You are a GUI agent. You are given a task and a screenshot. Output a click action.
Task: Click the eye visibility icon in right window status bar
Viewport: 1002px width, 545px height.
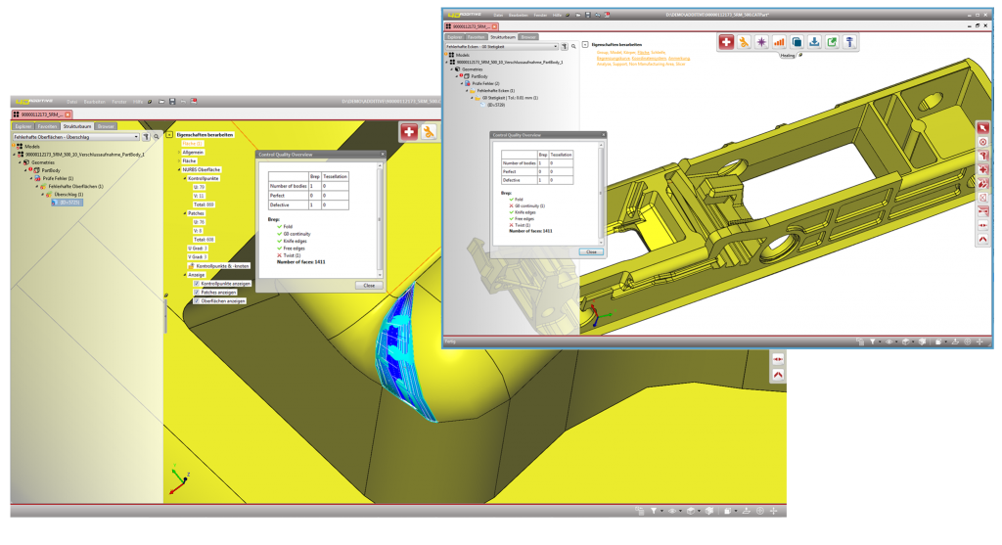888,341
